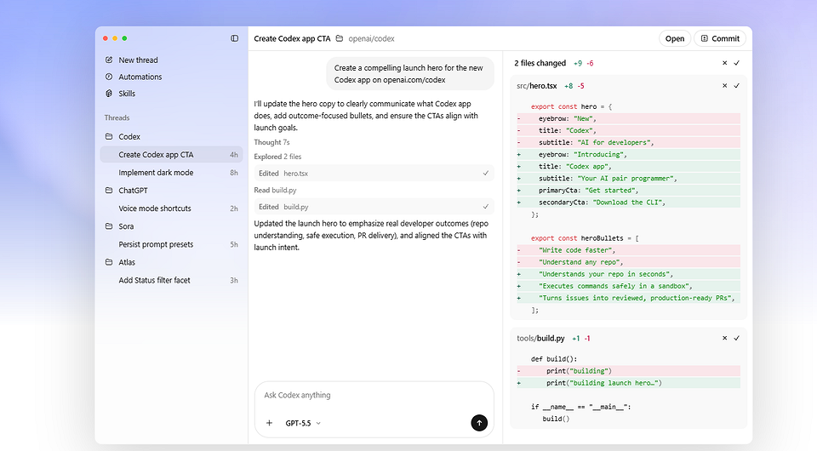Click the checkmark on Edited build.py row
This screenshot has width=817, height=451.
[x=486, y=207]
